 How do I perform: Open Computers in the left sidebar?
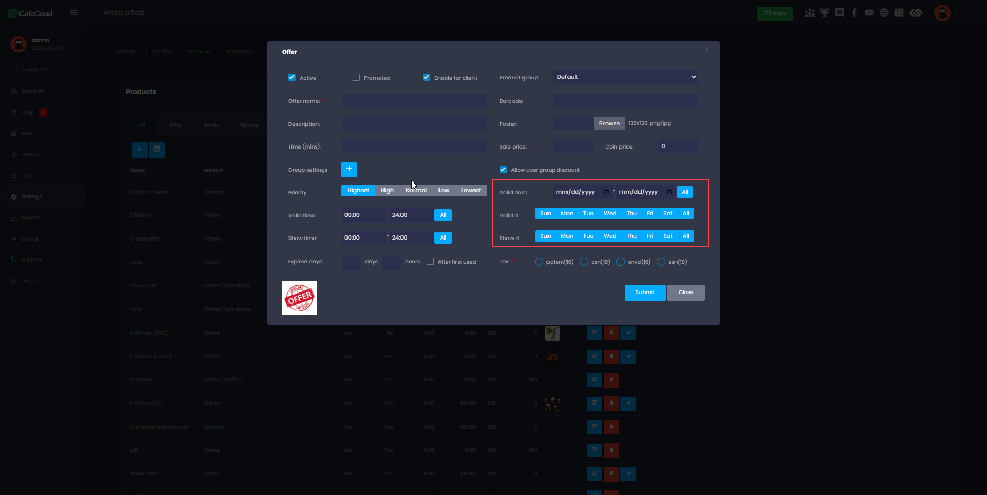tap(35, 70)
